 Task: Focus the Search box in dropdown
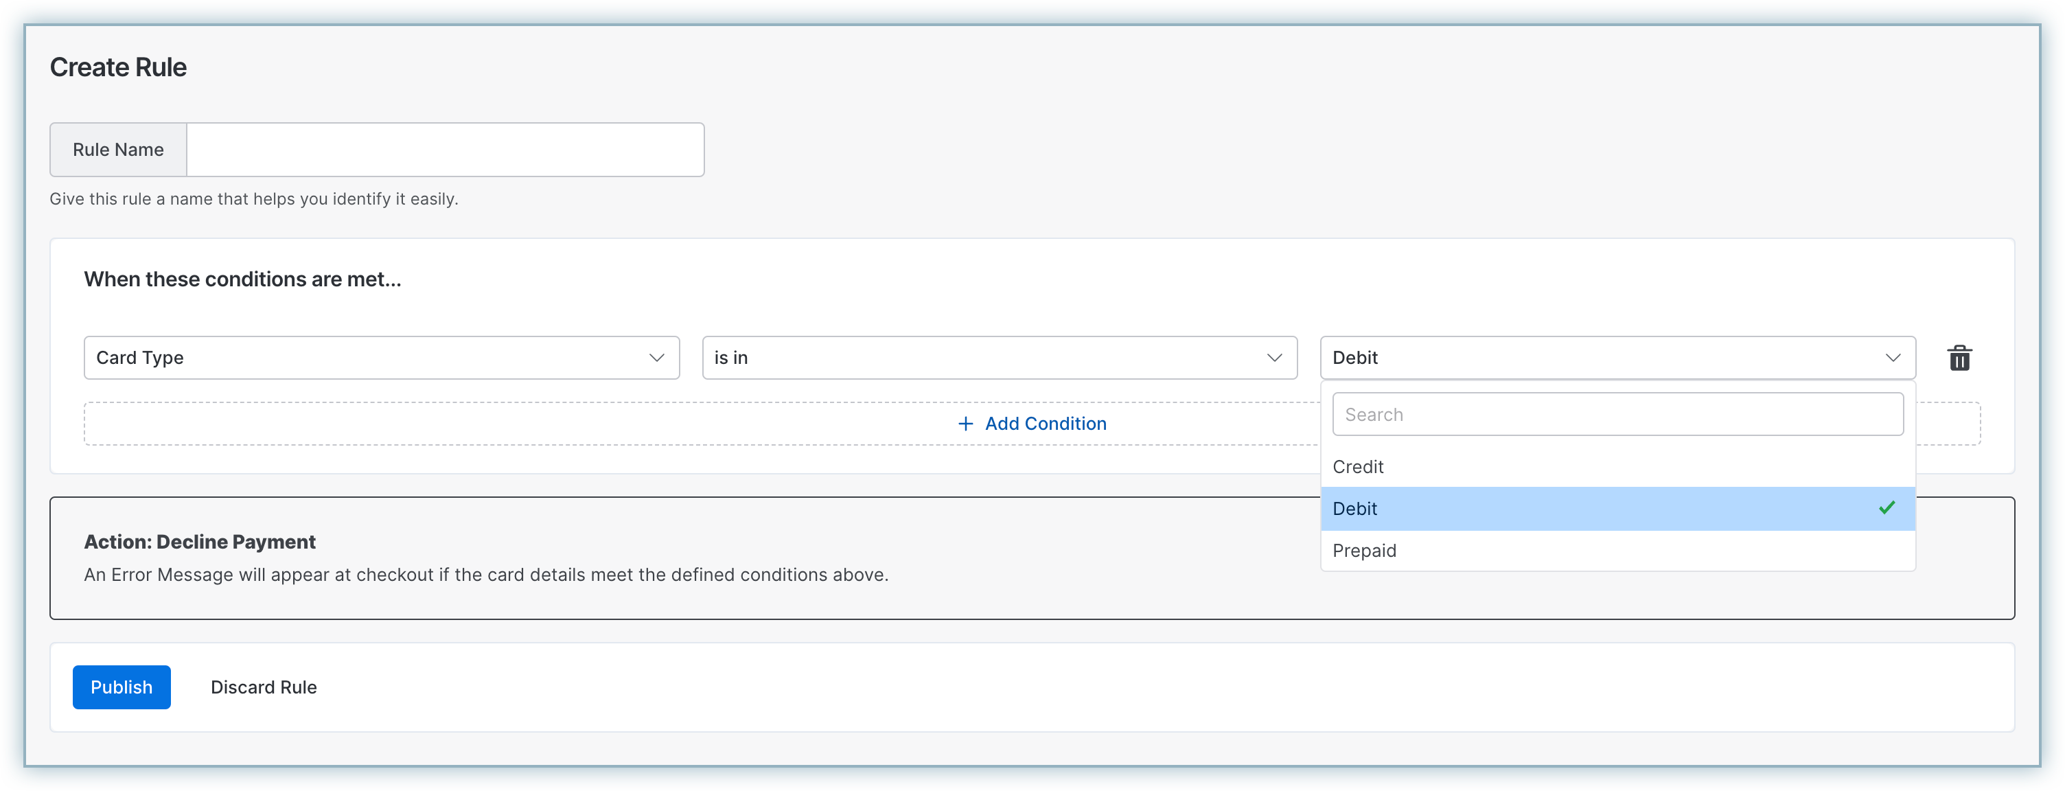coord(1617,414)
